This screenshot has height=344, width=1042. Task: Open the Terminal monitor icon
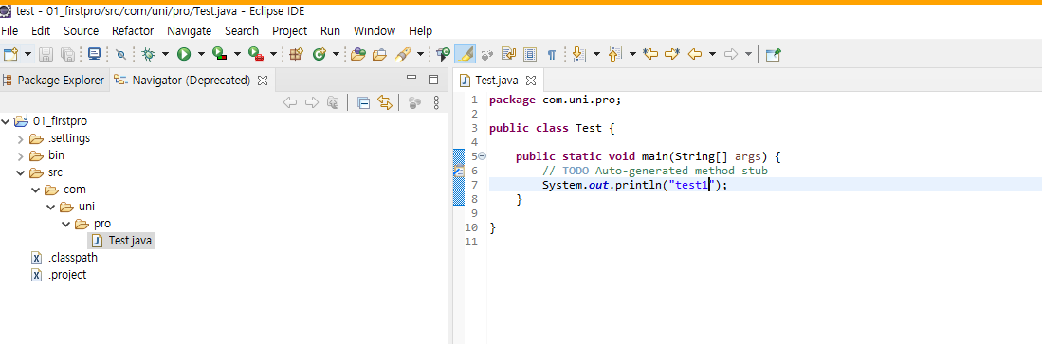pyautogui.click(x=94, y=54)
